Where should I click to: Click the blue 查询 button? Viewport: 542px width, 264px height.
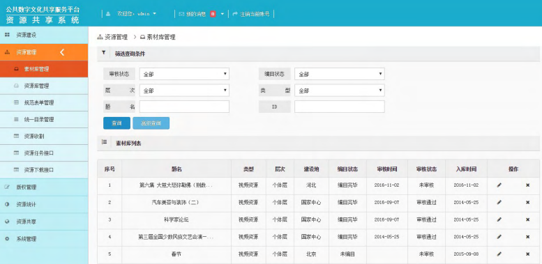(116, 123)
